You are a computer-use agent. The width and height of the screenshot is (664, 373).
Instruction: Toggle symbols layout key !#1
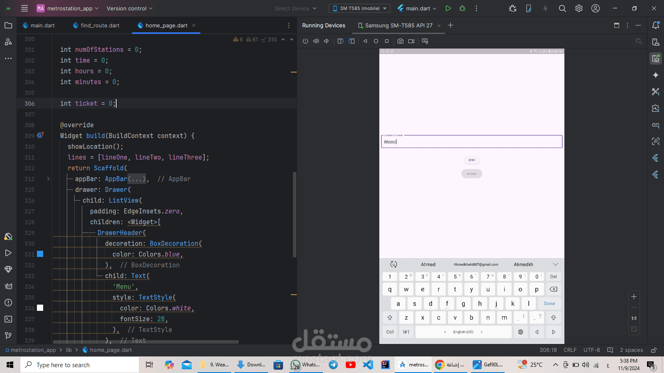406,332
